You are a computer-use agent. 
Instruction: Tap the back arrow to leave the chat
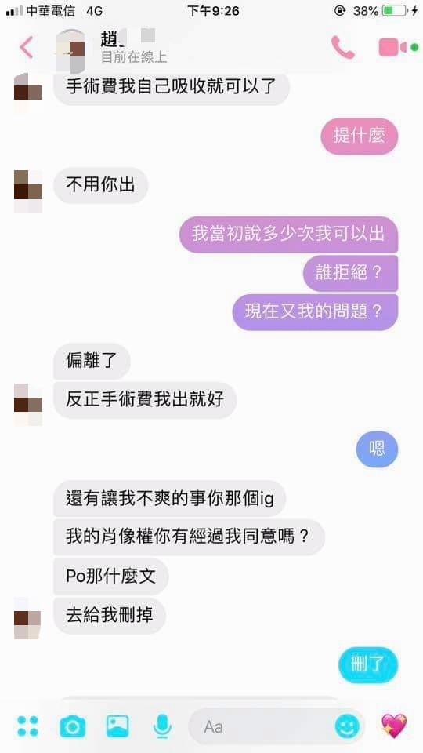tap(26, 48)
